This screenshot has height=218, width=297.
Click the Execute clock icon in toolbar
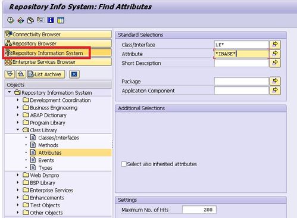(x=11, y=20)
